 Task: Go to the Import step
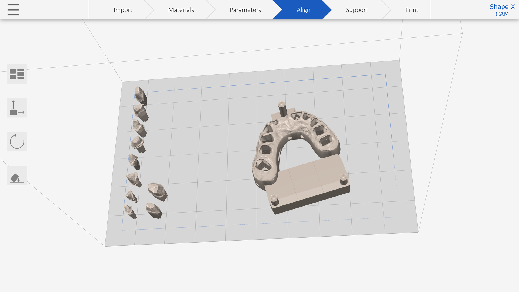point(123,10)
